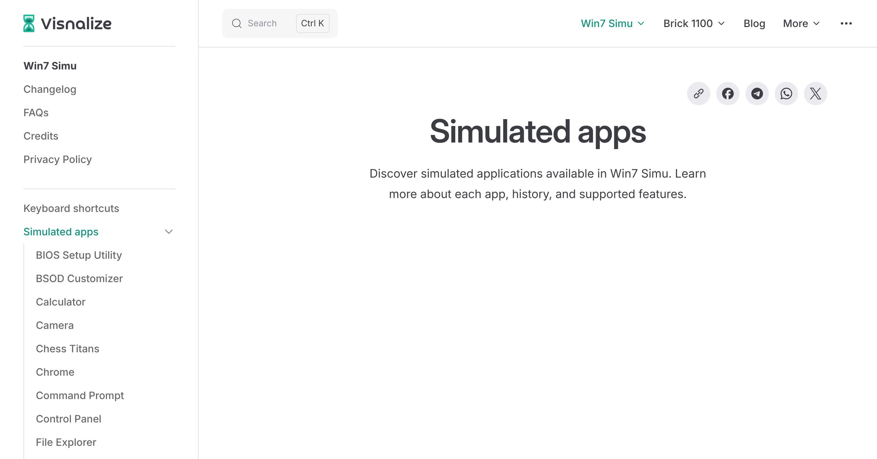The height and width of the screenshot is (459, 877).
Task: Open the Brick 1100 dropdown menu
Action: point(694,23)
